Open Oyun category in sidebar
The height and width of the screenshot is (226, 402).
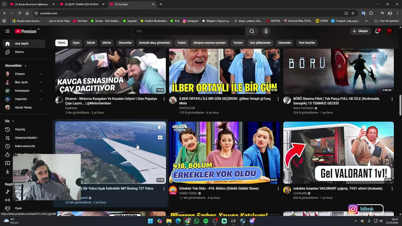click(x=24, y=208)
